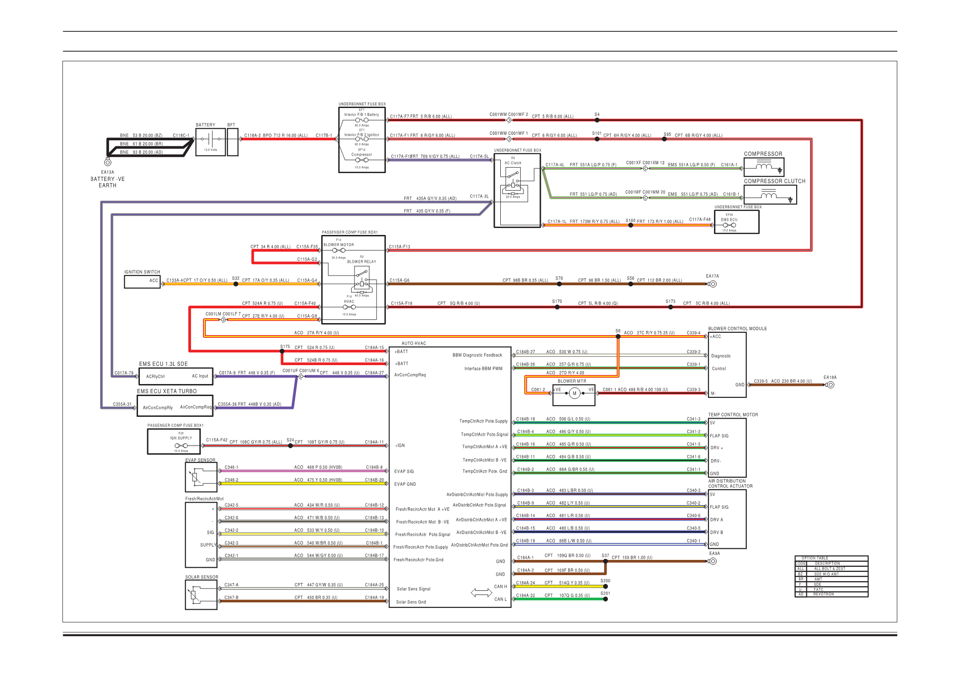The image size is (960, 679).
Task: Click the EA18A ground terminal
Action: 830,385
